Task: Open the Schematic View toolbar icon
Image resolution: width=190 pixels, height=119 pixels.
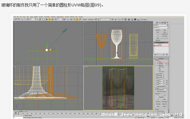Action: [x=125, y=19]
